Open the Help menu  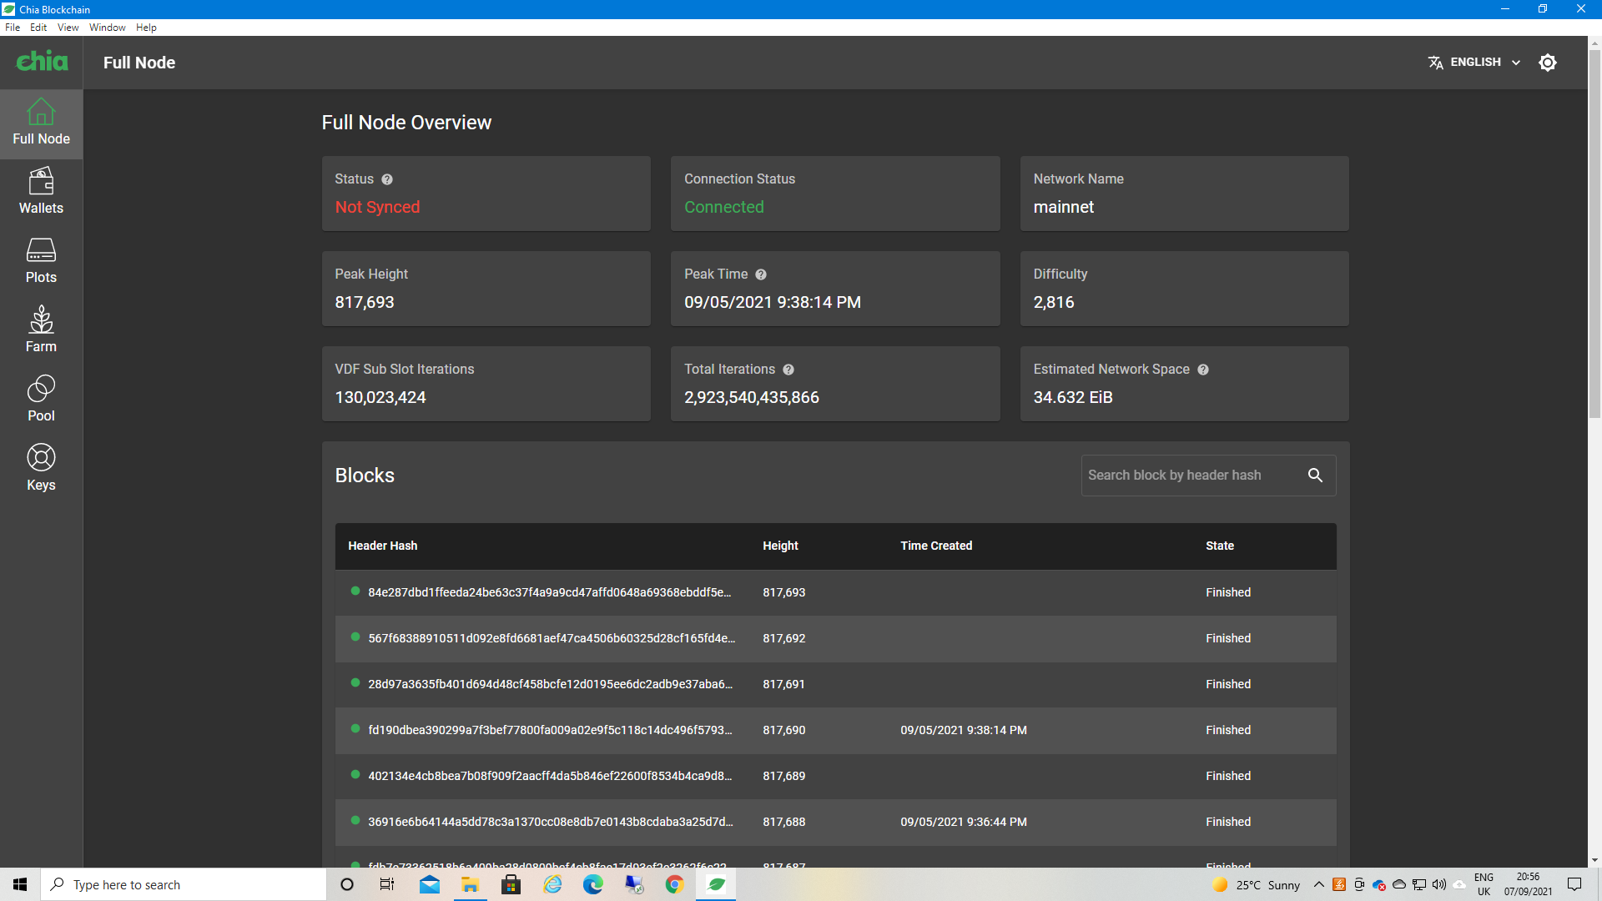coord(146,28)
